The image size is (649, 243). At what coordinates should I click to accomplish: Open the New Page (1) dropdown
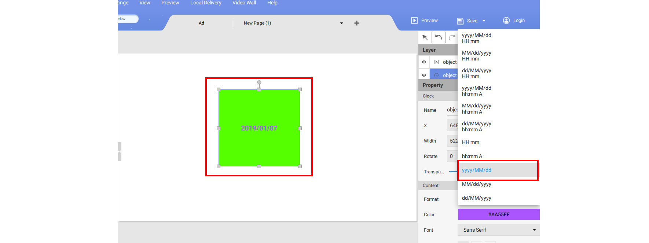[341, 23]
